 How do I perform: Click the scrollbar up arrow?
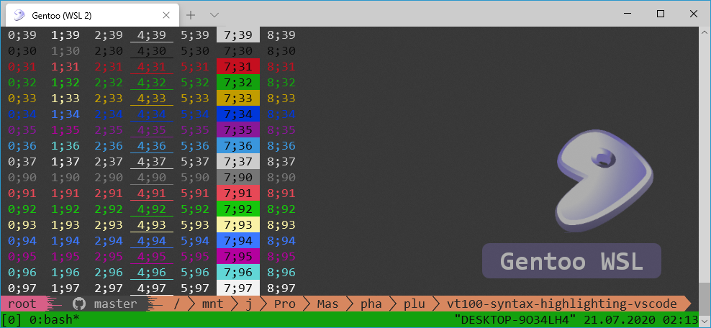(x=705, y=32)
